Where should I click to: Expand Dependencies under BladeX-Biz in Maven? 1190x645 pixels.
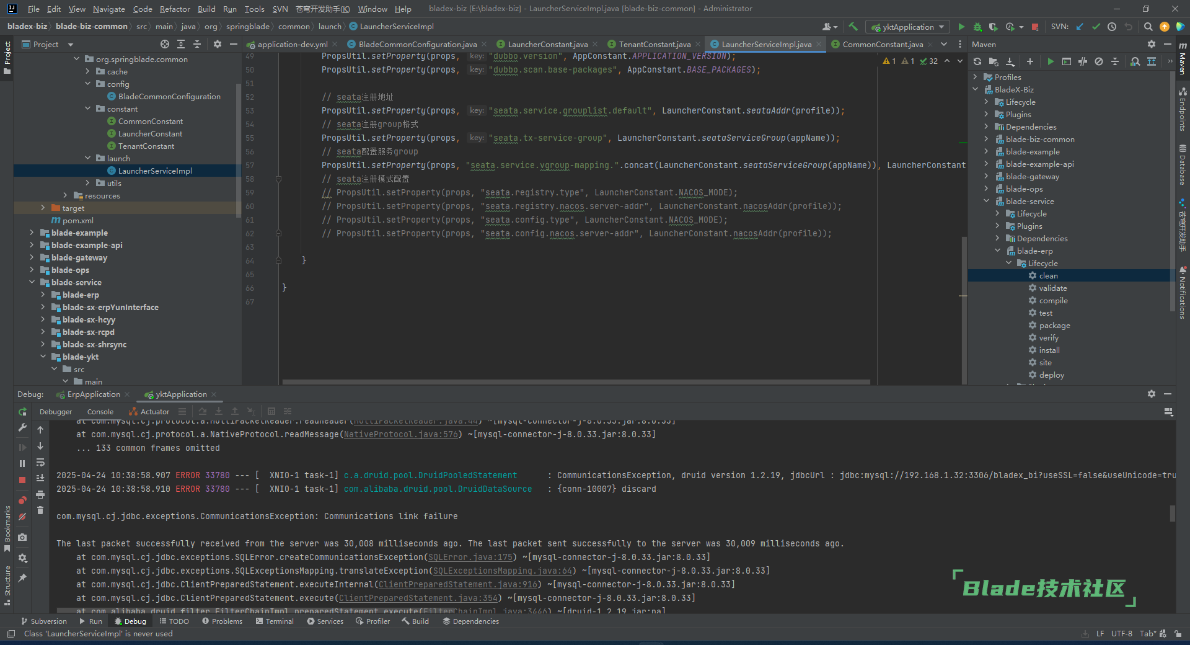(987, 127)
